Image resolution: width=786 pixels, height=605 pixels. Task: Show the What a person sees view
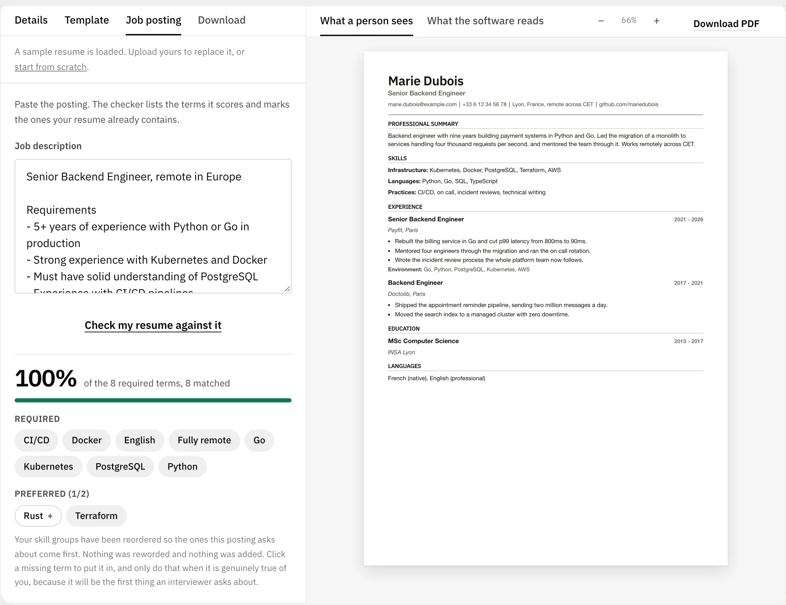(x=366, y=21)
